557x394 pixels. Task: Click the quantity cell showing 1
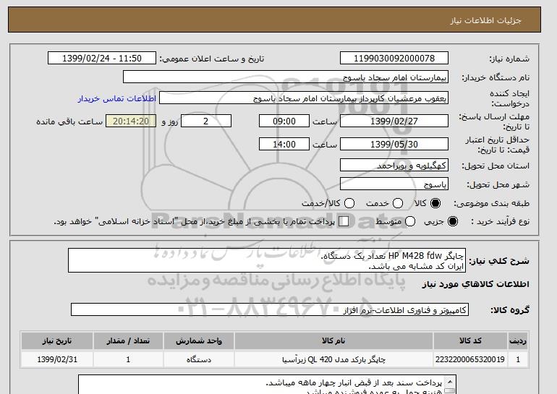[x=128, y=359]
